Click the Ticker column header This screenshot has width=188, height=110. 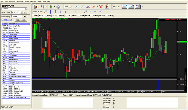pos(5,24)
